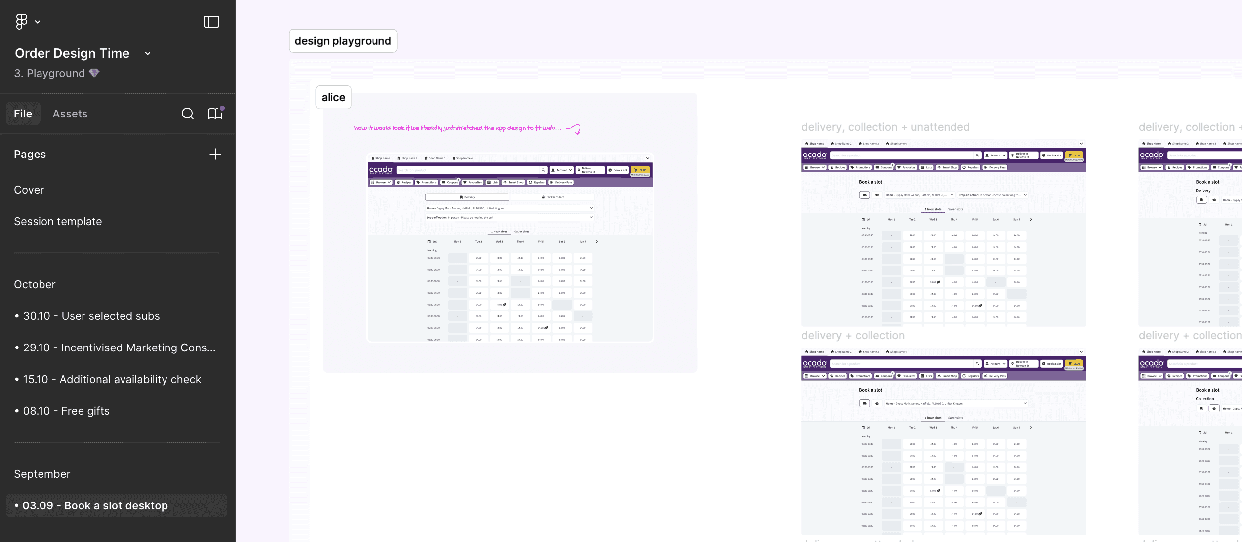Screen dimensions: 1242x542
Task: Click the gem icon beside Playground
Action: click(x=94, y=73)
